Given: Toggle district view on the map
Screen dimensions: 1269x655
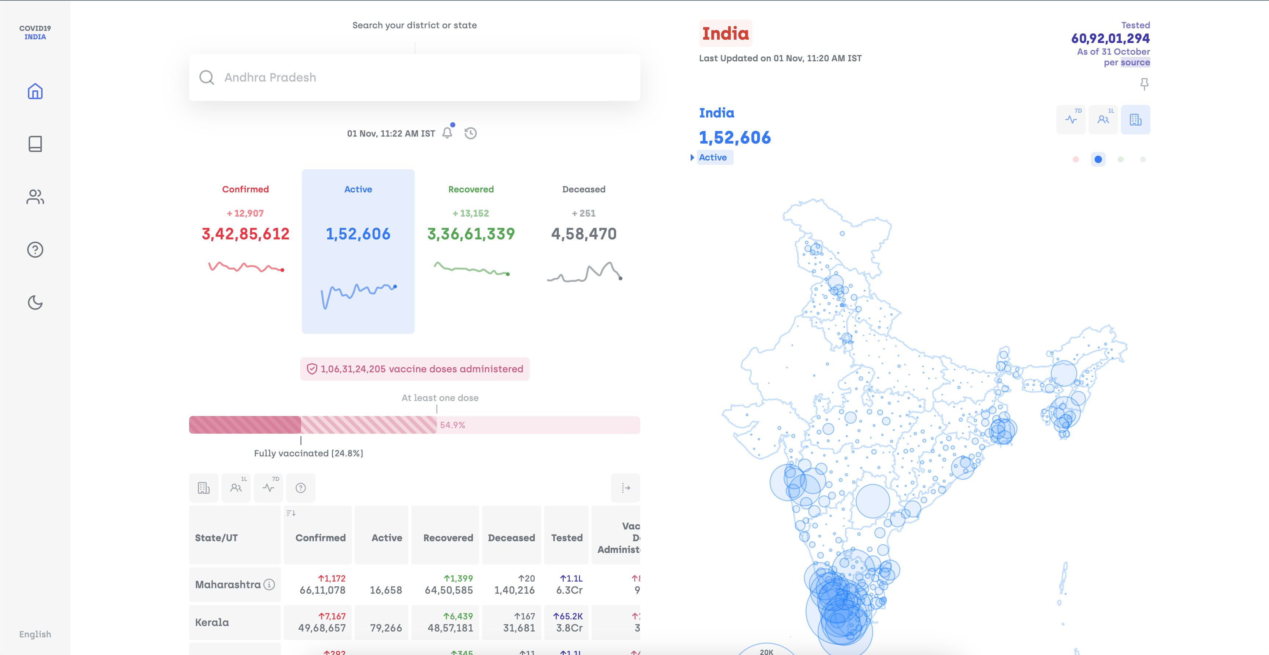Looking at the screenshot, I should click(1135, 120).
